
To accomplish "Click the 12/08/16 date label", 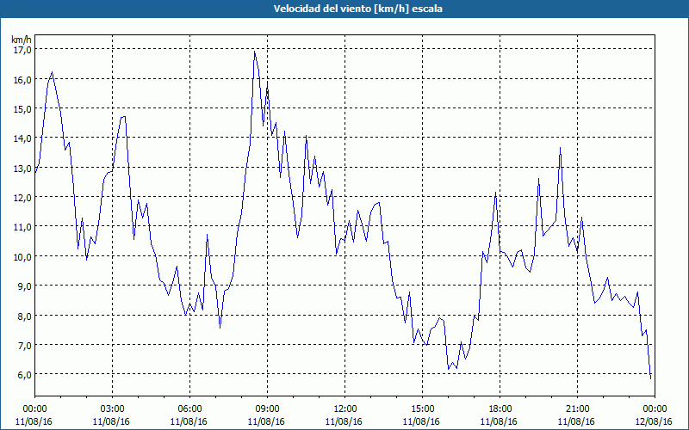I will pyautogui.click(x=655, y=421).
